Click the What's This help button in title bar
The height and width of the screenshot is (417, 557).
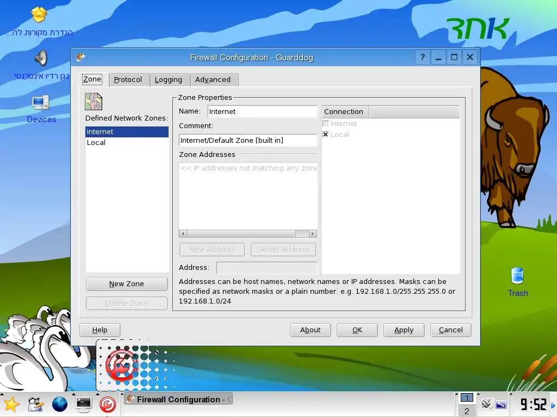422,57
